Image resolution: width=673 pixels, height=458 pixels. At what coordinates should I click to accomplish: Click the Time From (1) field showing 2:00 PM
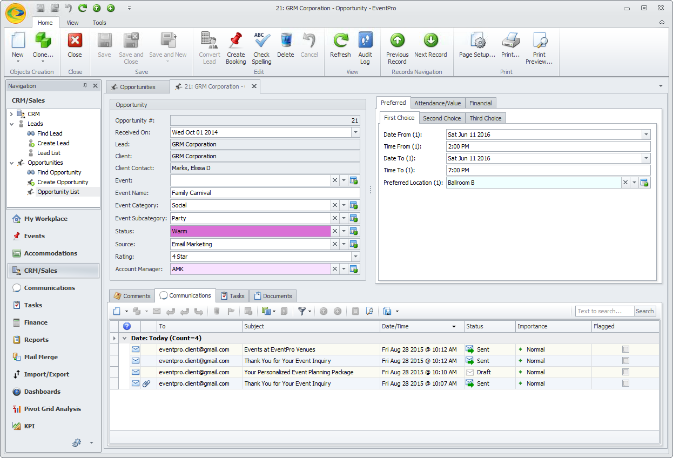tap(548, 146)
